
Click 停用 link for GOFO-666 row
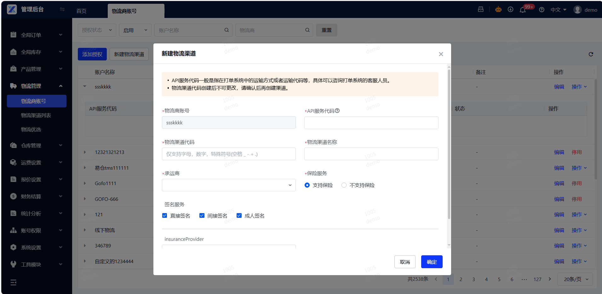pos(577,199)
